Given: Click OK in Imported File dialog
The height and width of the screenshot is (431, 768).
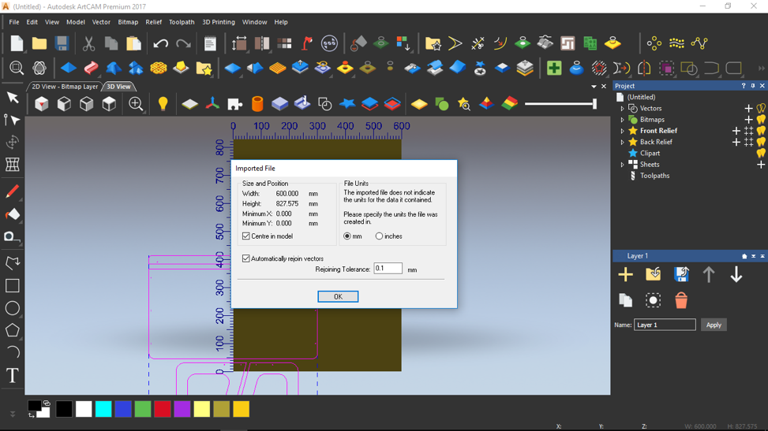Looking at the screenshot, I should click(x=338, y=296).
